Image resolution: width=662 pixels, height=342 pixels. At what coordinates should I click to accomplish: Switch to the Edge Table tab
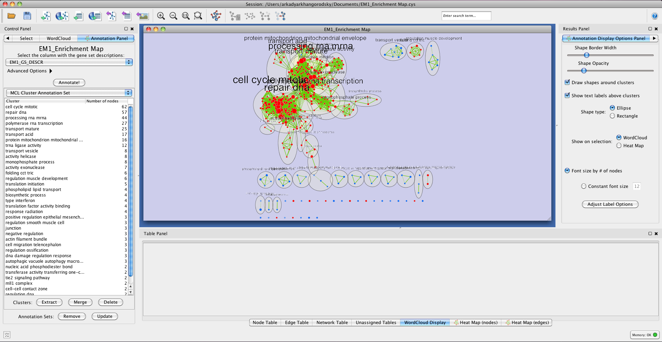297,323
